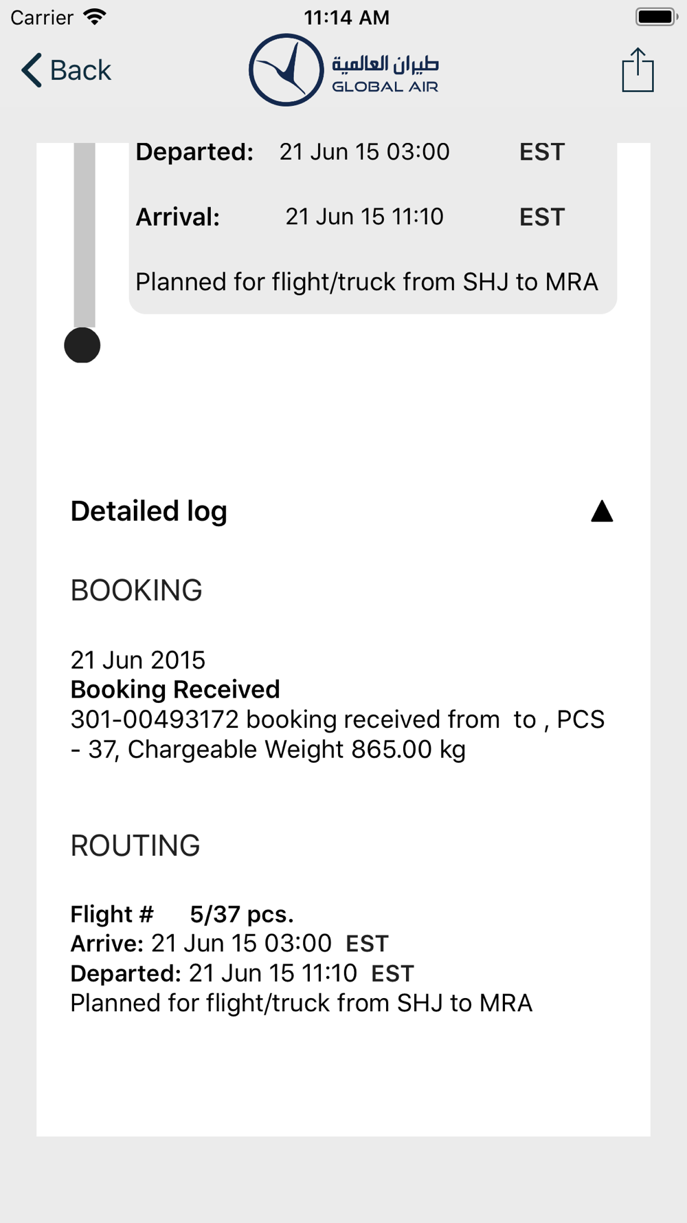Tap the Global Air bird logo
The width and height of the screenshot is (687, 1223).
pos(286,69)
